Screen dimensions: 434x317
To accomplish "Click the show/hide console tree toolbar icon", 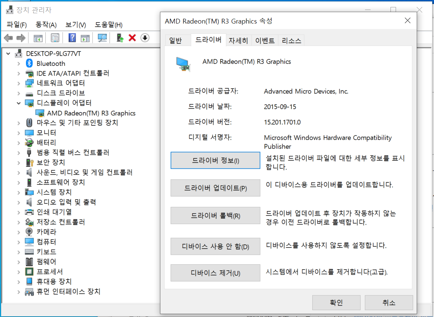I will coord(38,38).
